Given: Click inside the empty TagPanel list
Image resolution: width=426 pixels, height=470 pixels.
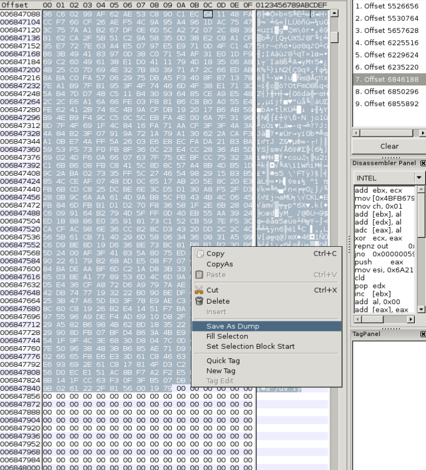Looking at the screenshot, I should coord(389,405).
